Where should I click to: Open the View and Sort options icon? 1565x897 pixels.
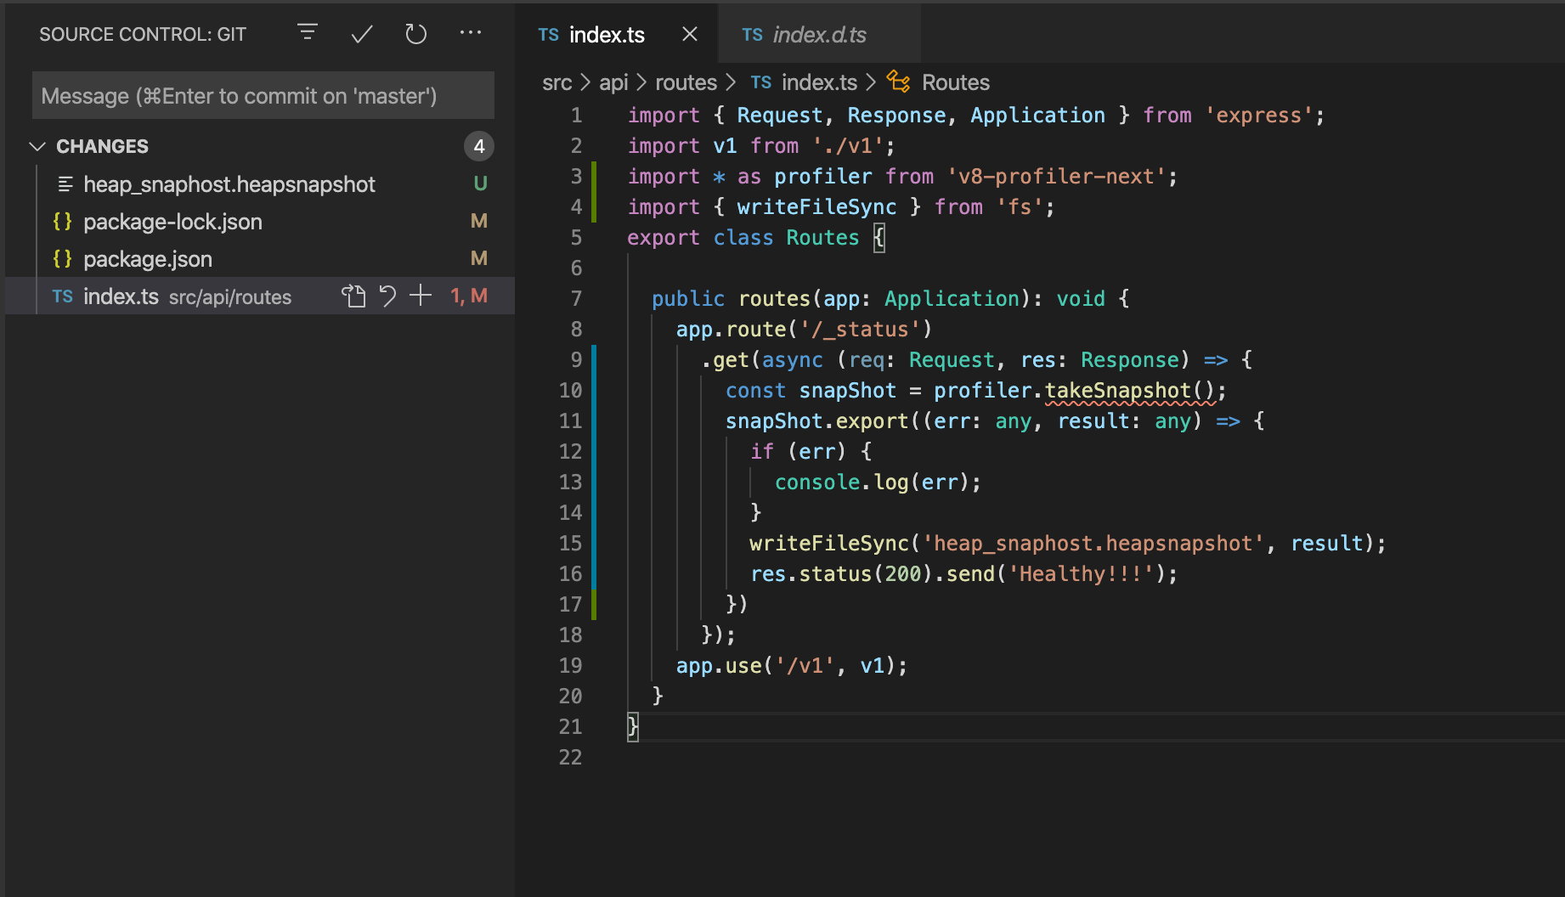(307, 34)
